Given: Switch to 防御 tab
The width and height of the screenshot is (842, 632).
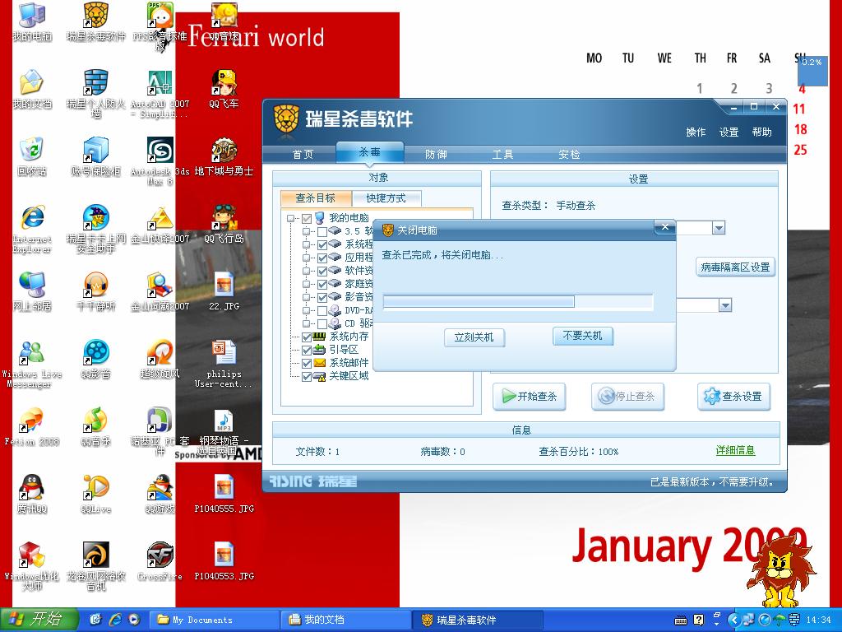Looking at the screenshot, I should click(x=436, y=154).
